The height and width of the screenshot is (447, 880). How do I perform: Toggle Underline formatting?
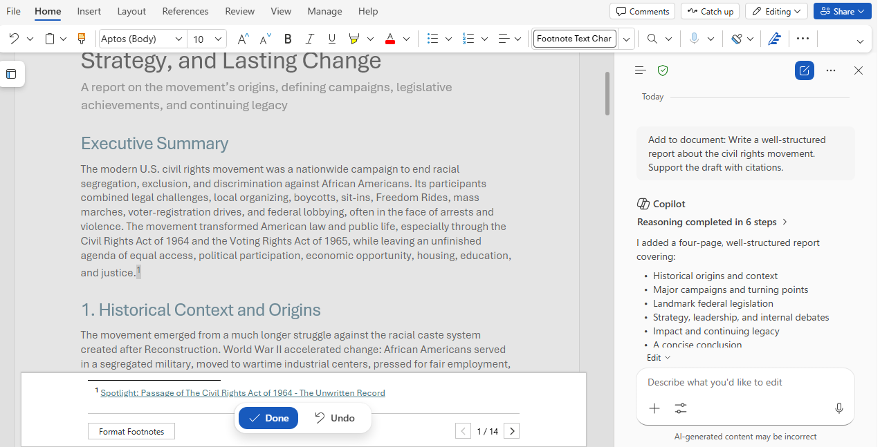[332, 39]
